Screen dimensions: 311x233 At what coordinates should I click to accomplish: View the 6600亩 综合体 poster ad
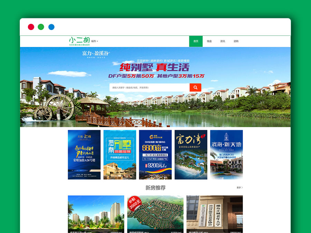coord(155,155)
